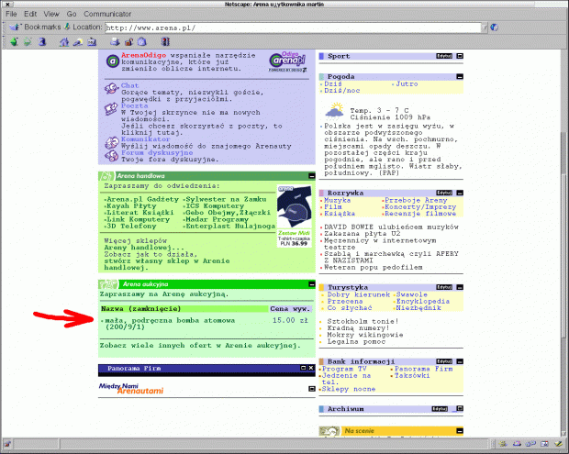Open Mailbox from component bar
Viewport: 569px width, 454px height.
coord(517,444)
